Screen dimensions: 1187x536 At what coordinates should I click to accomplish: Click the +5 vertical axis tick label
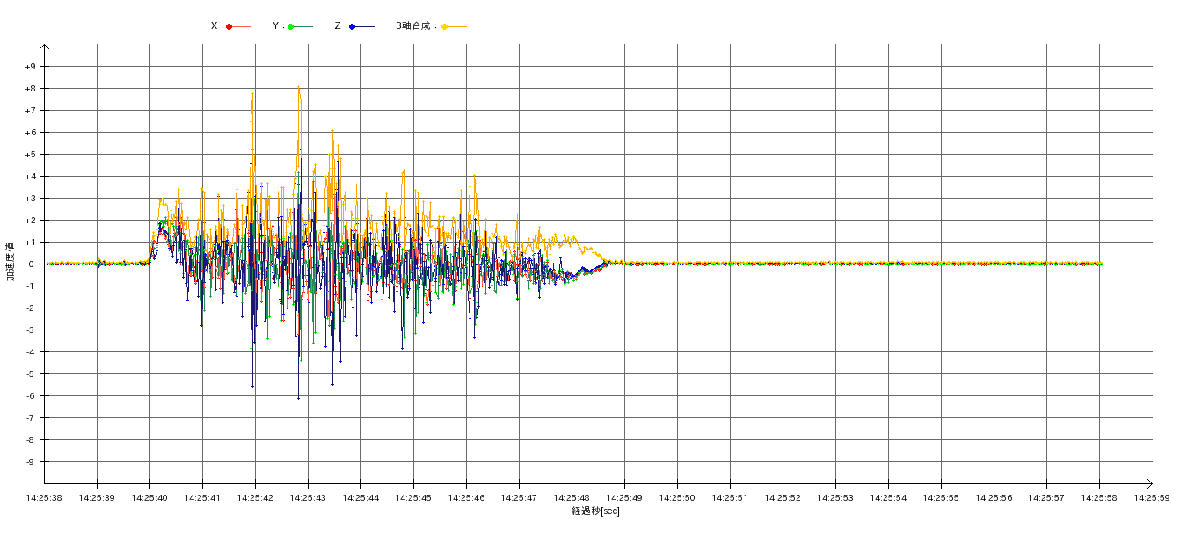pyautogui.click(x=30, y=155)
